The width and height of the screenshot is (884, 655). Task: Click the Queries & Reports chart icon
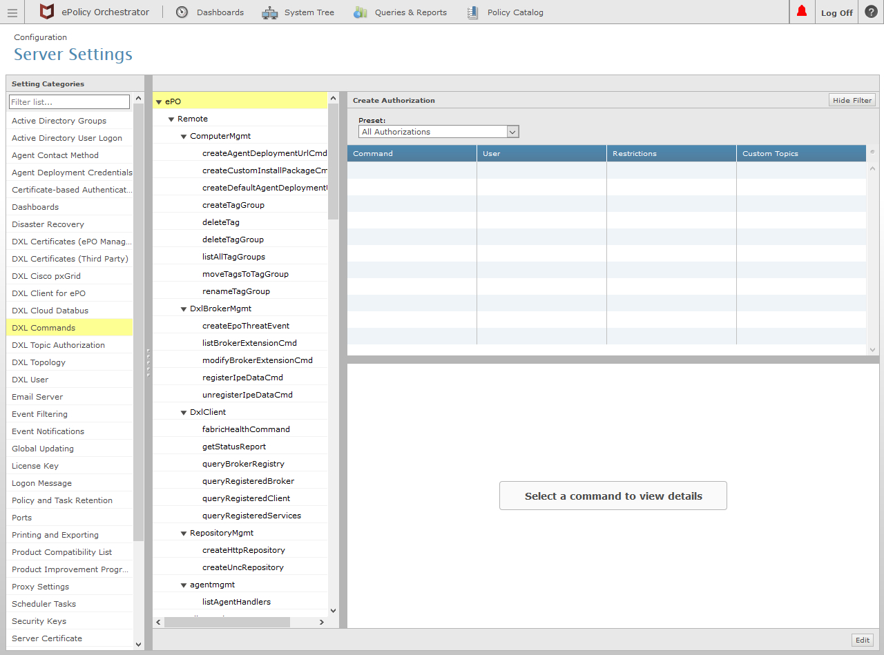(x=361, y=12)
